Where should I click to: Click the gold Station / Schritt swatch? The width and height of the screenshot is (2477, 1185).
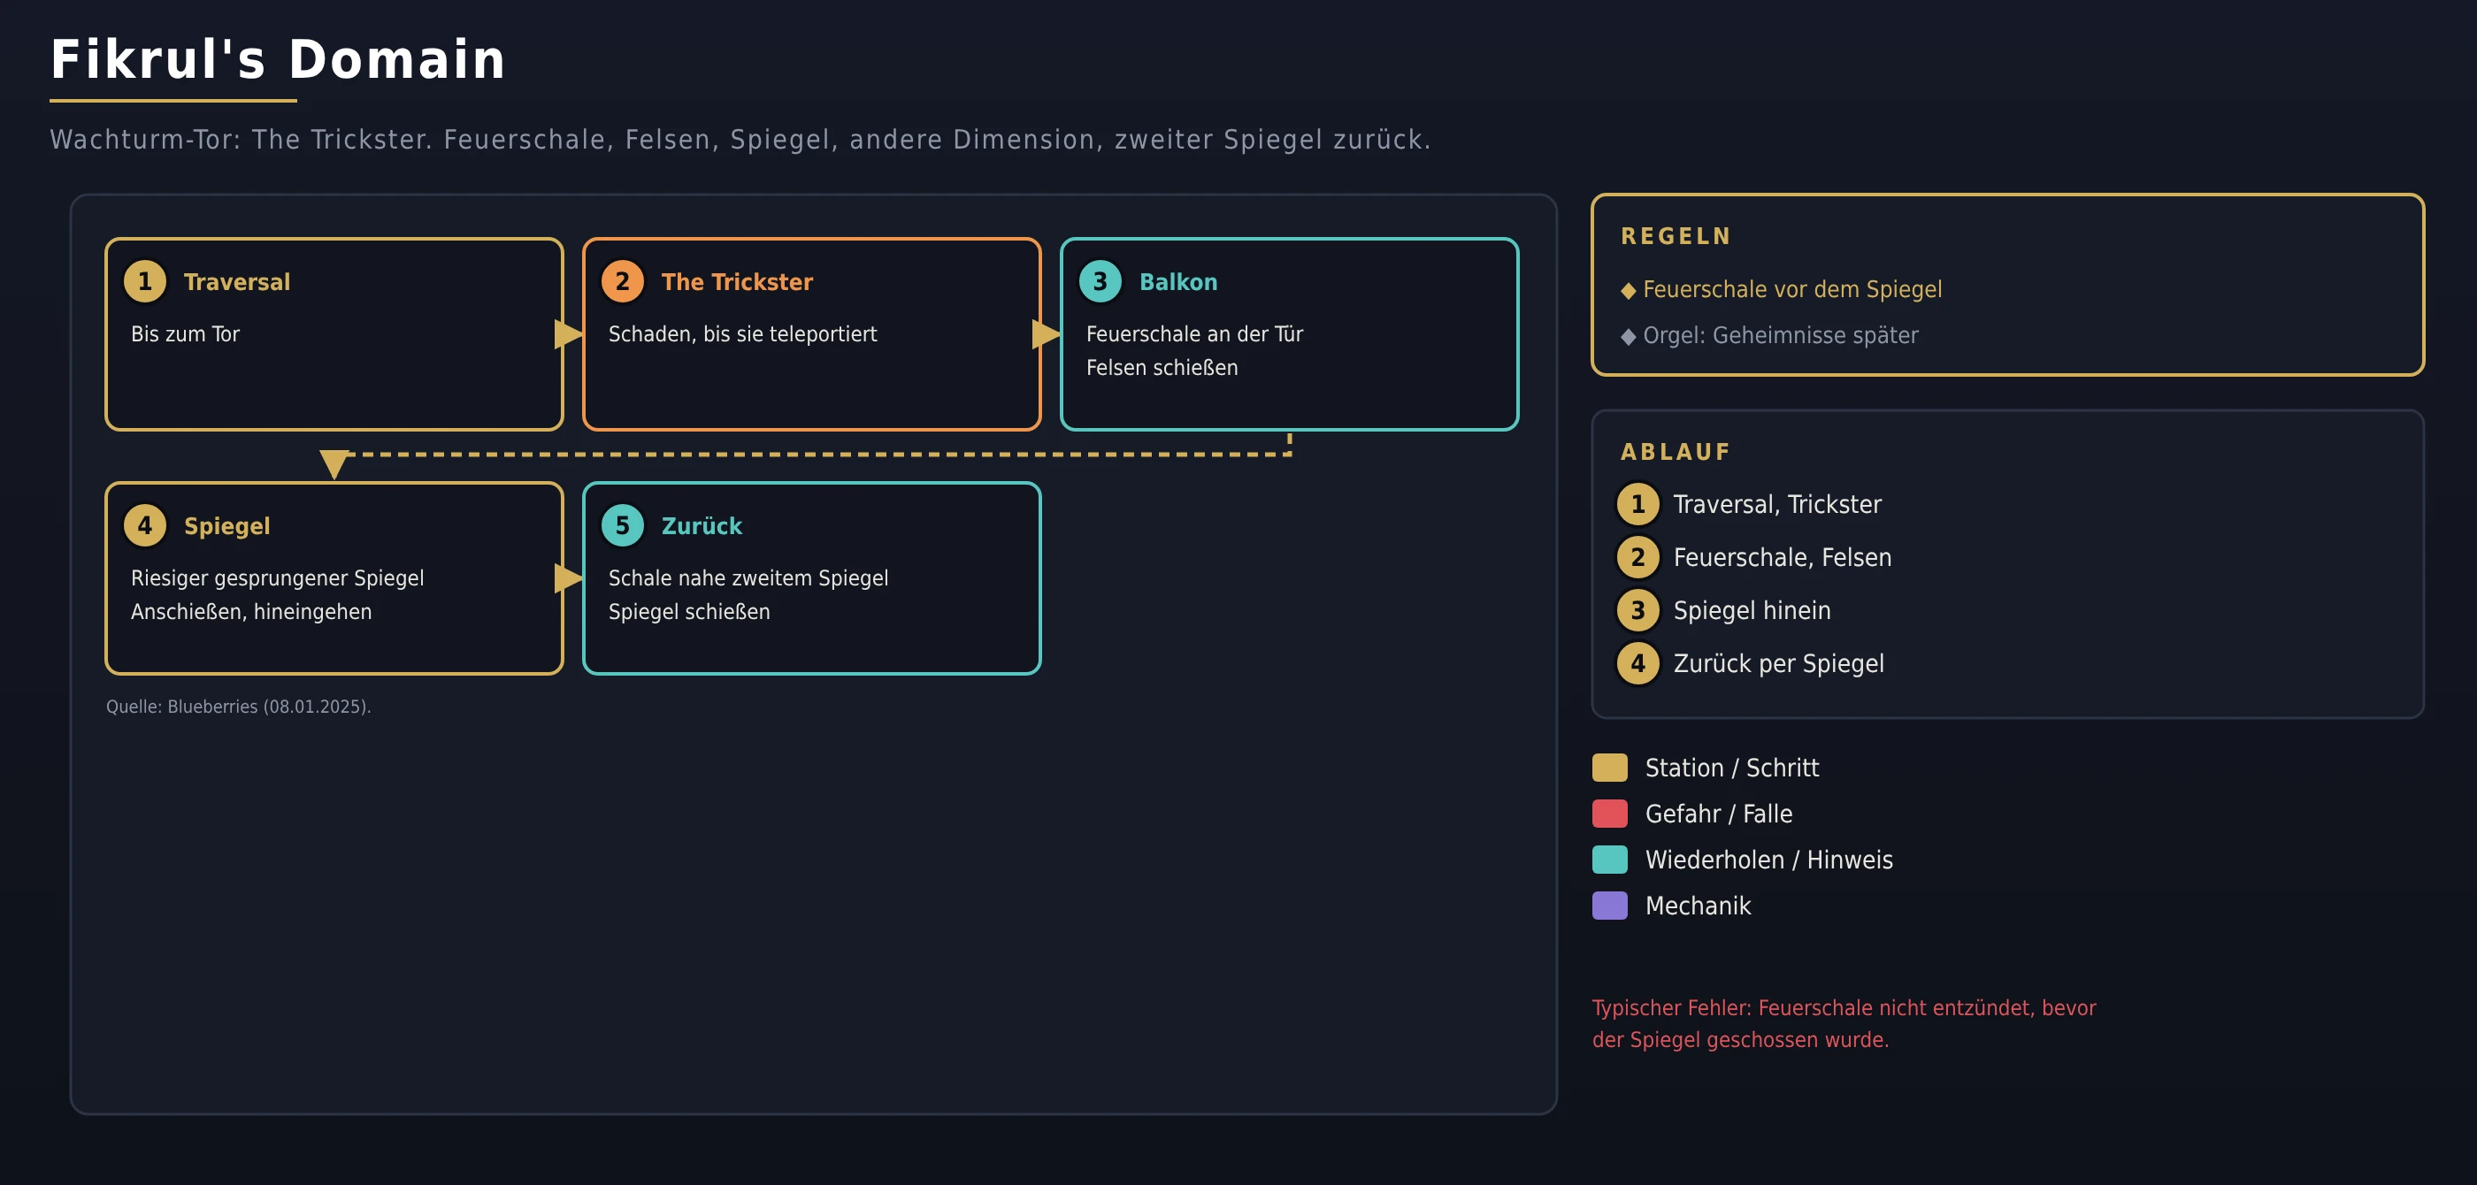pyautogui.click(x=1610, y=768)
